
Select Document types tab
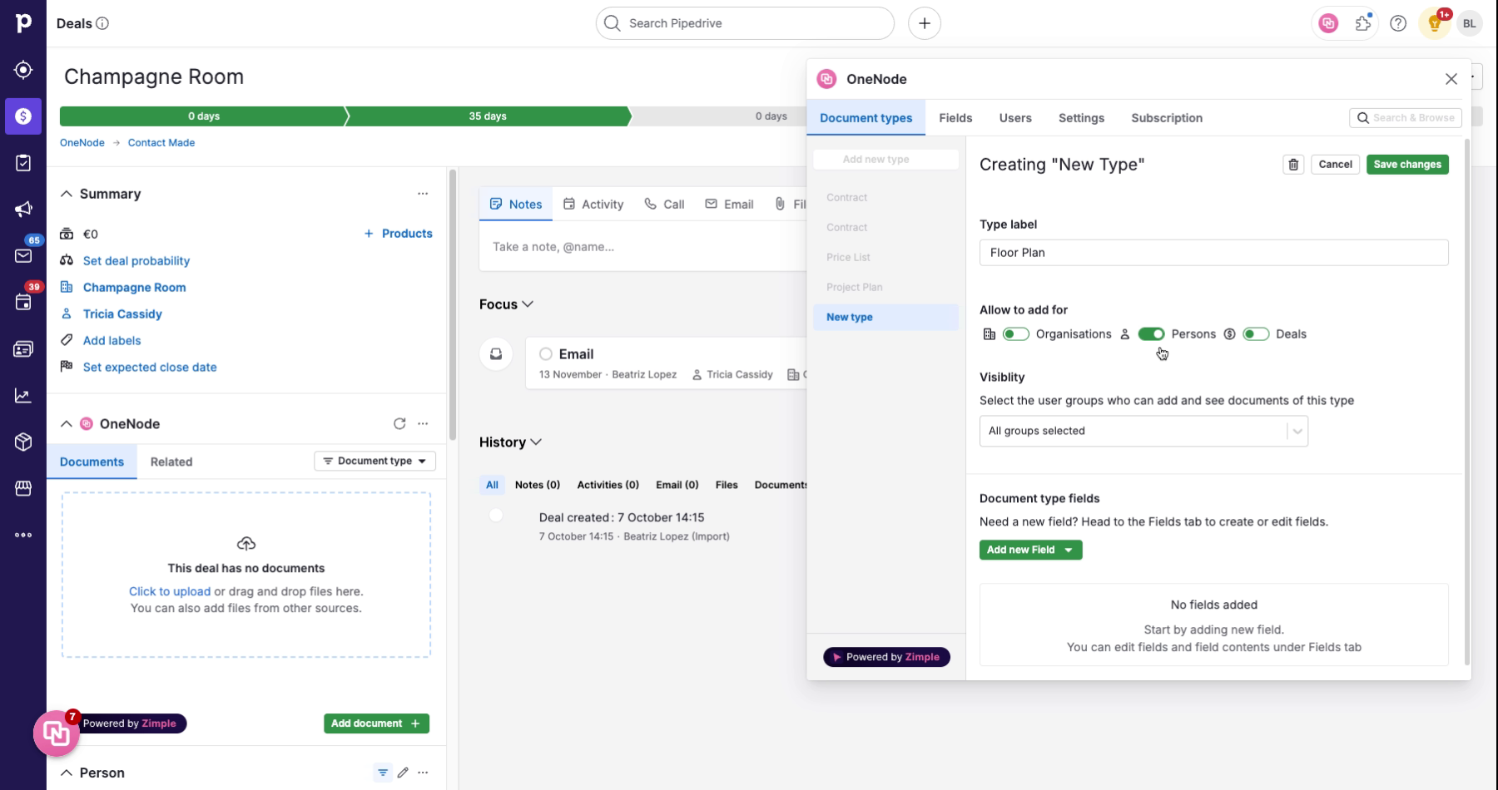(866, 118)
